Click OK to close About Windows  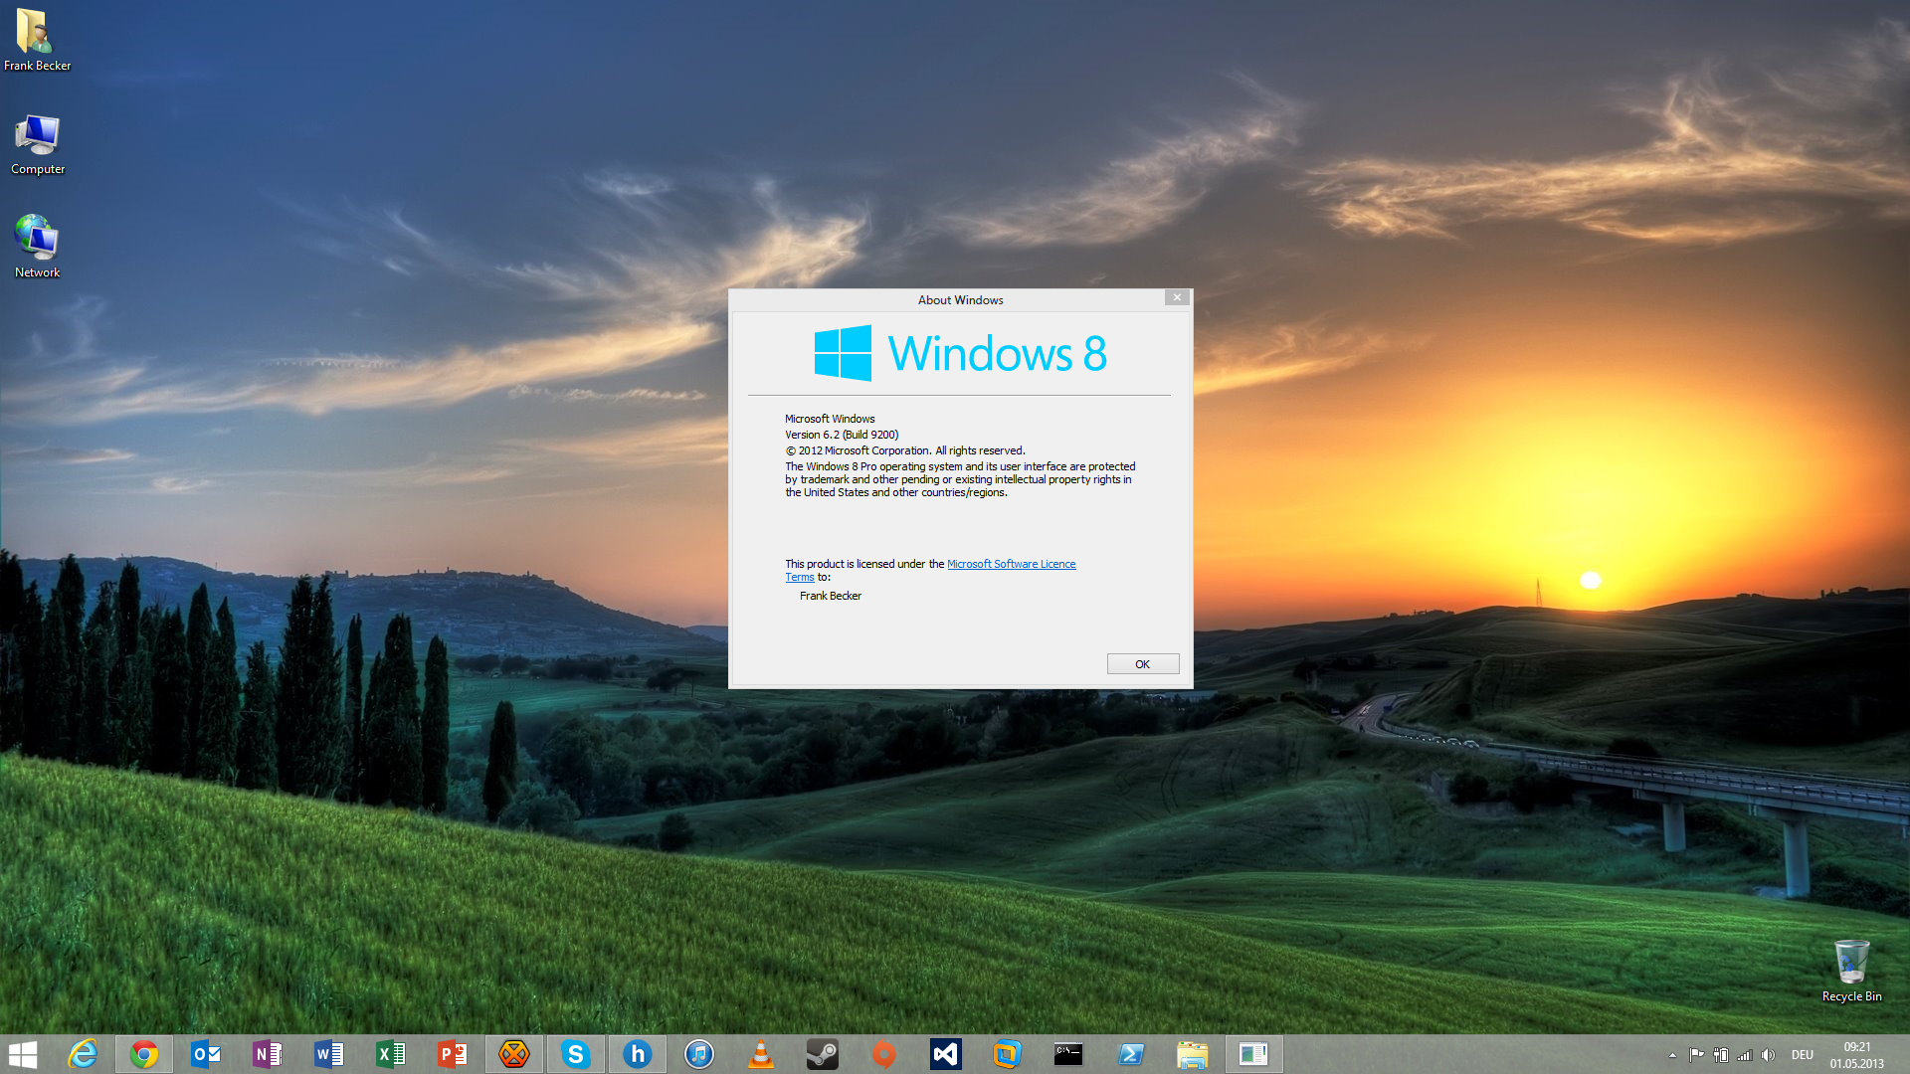[1142, 663]
